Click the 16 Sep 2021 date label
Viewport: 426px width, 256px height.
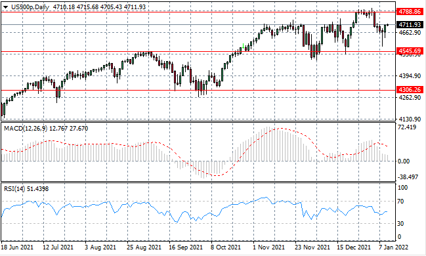tap(186, 247)
